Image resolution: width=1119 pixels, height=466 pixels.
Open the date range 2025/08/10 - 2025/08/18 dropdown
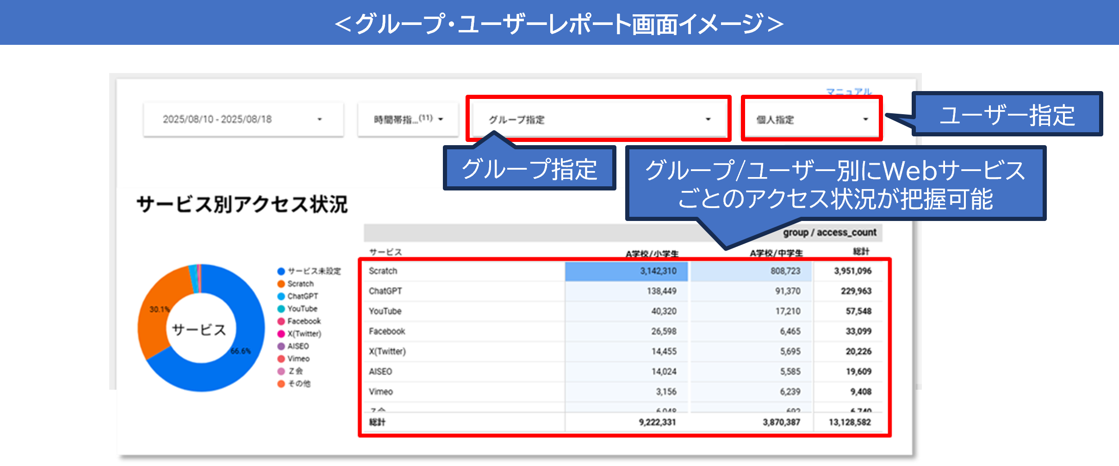click(243, 119)
